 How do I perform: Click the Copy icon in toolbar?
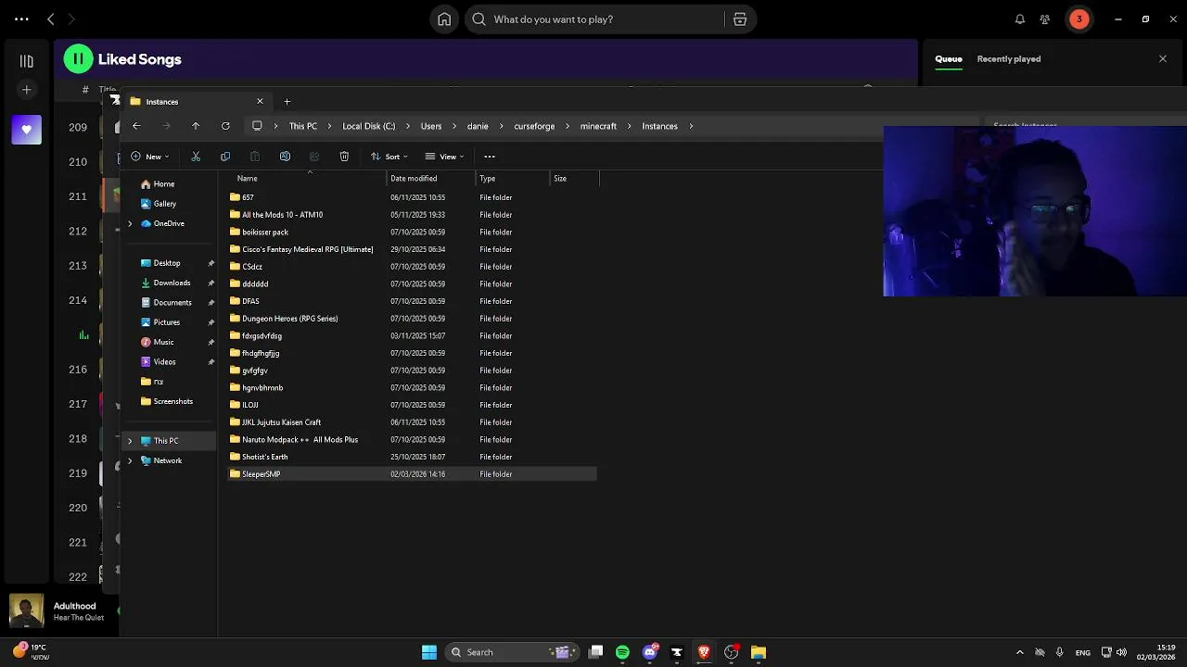pyautogui.click(x=225, y=157)
